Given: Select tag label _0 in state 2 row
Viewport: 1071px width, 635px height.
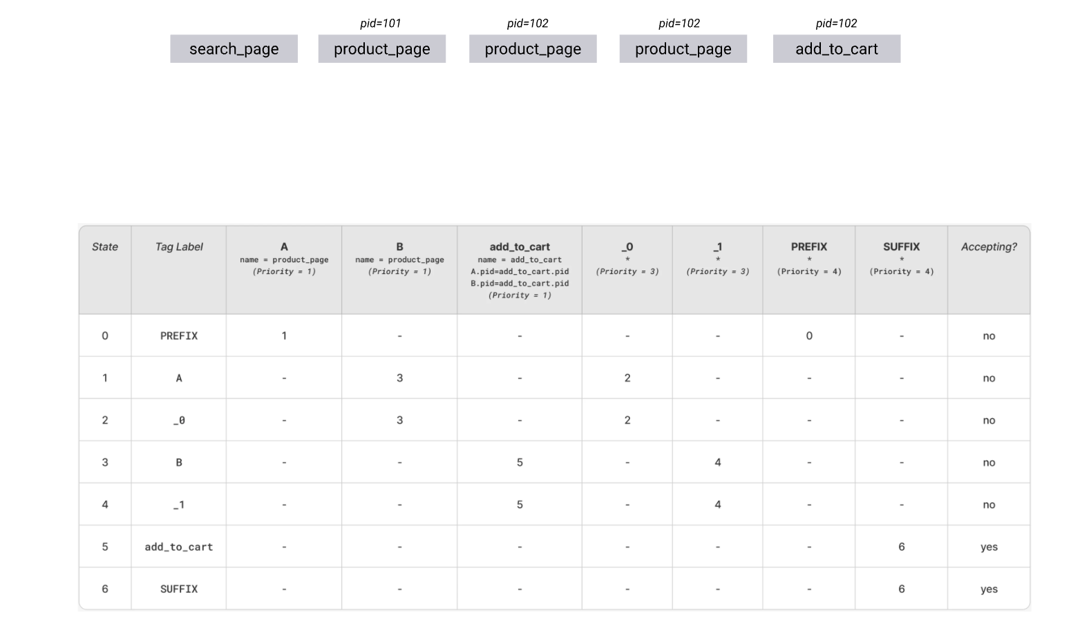Looking at the screenshot, I should [179, 420].
